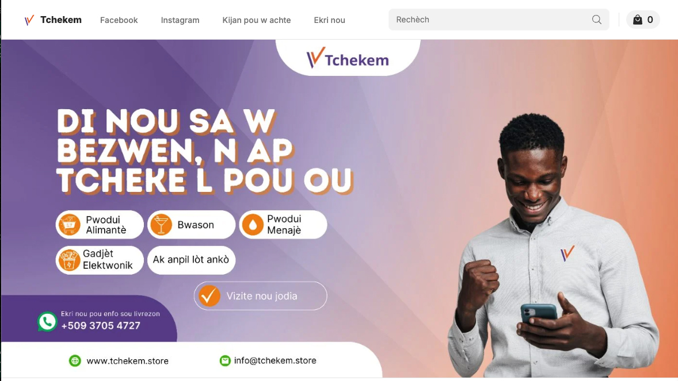Open Kijan pou w achte page
The width and height of the screenshot is (678, 381).
[257, 20]
